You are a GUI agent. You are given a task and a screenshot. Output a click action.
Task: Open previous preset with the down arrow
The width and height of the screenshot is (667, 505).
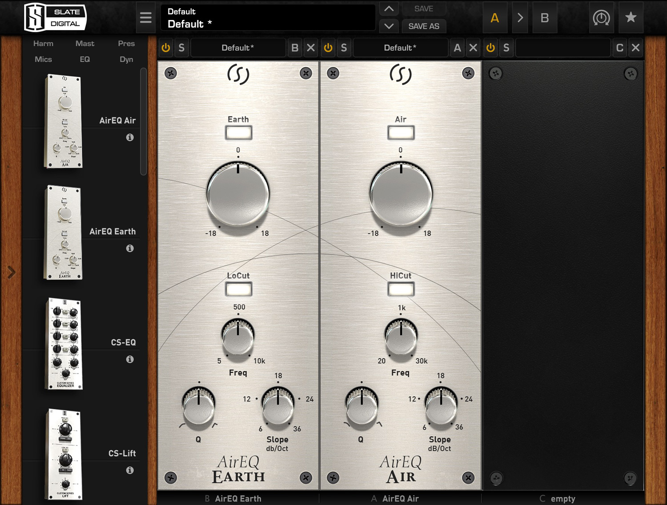[389, 26]
